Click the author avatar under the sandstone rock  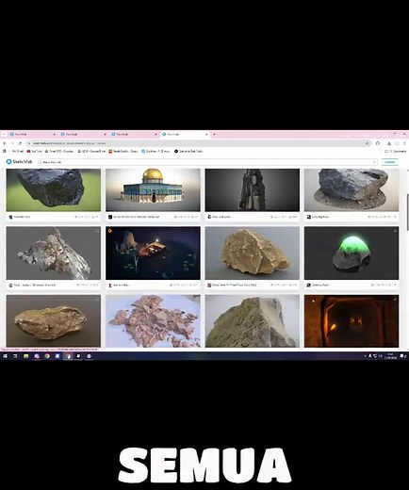coord(209,286)
